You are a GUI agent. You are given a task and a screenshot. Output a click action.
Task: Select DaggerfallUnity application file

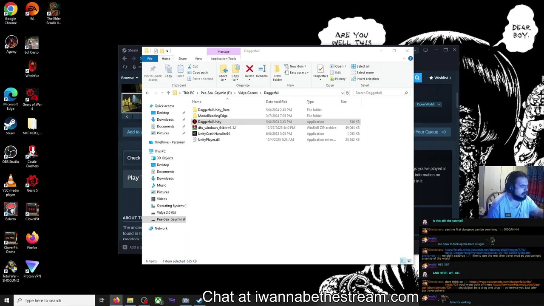point(276,122)
